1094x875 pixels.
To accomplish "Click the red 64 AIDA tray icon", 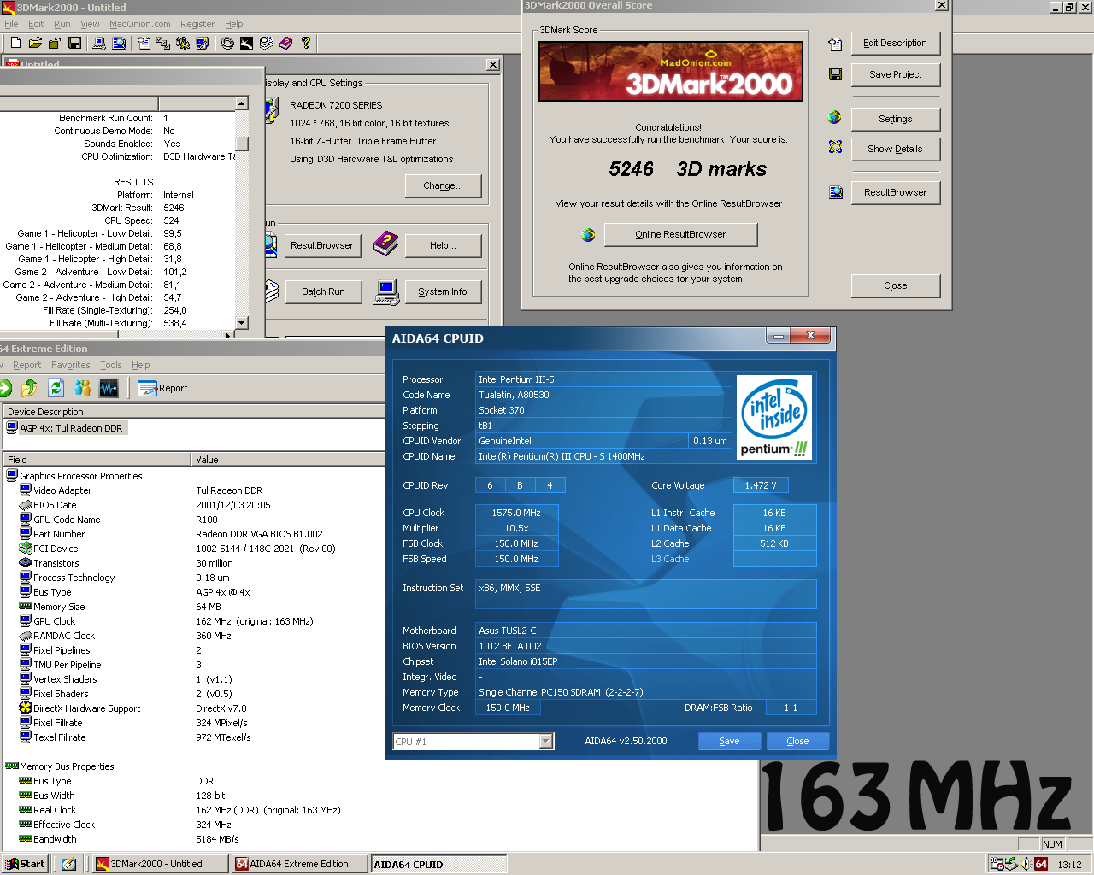I will (1041, 864).
